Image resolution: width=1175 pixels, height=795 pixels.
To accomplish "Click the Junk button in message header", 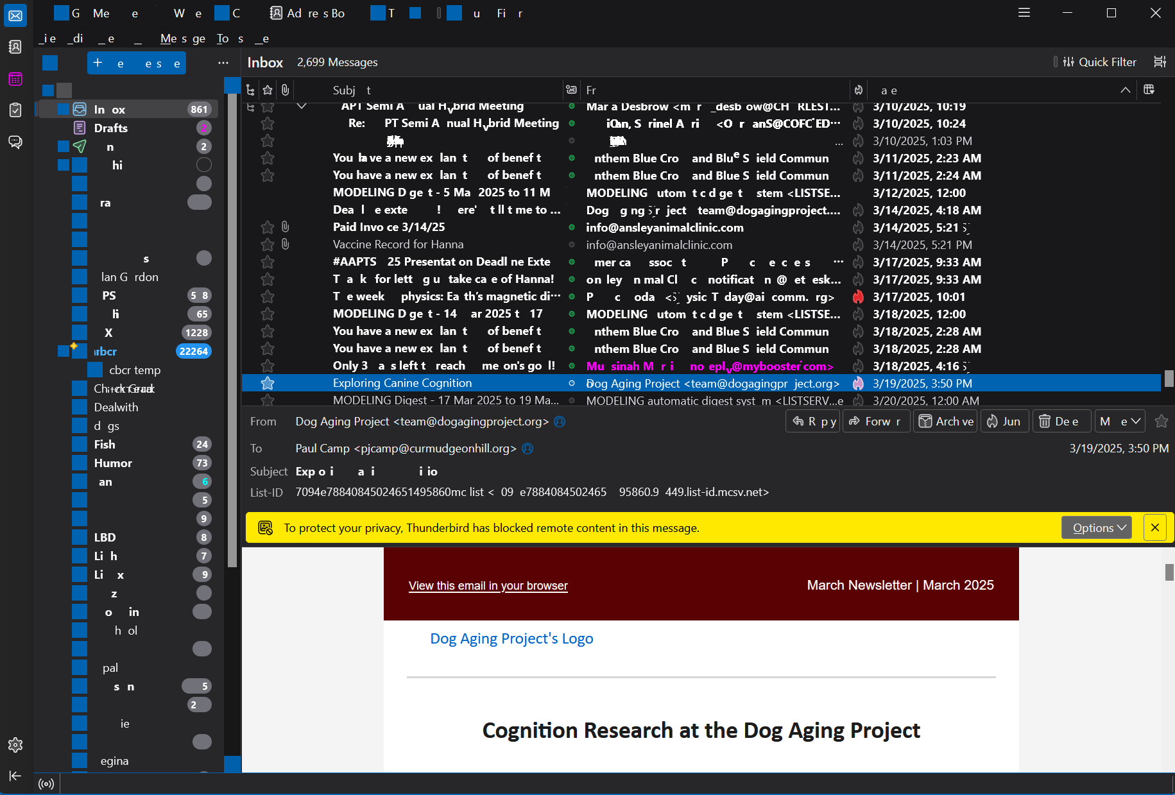I will (1004, 421).
